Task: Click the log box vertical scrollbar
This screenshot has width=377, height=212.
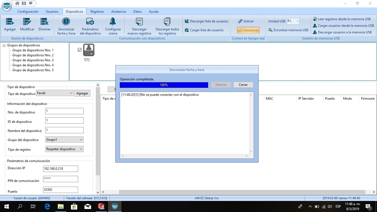Action: tap(251, 123)
